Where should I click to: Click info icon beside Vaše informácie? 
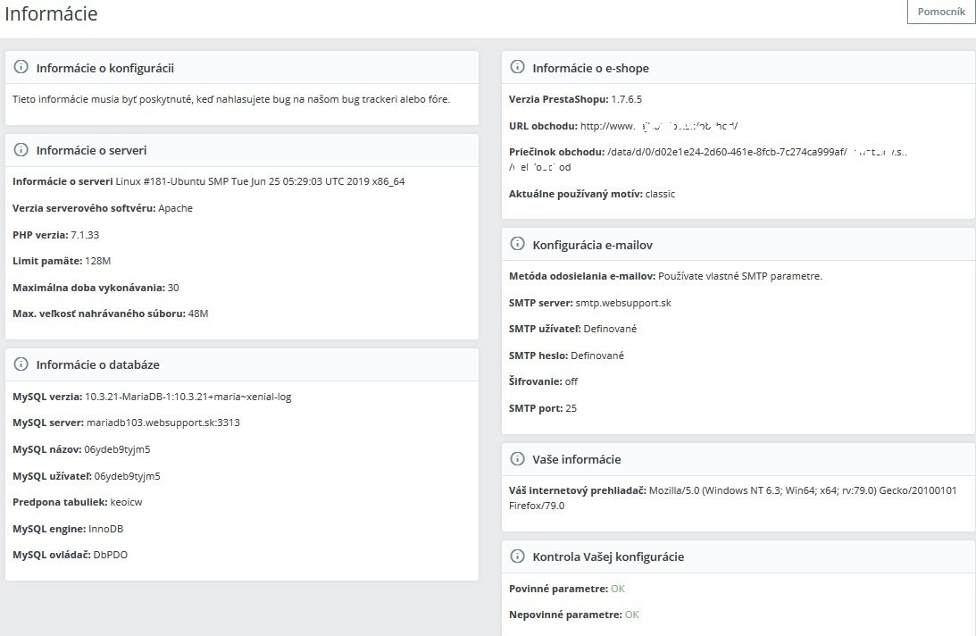517,459
